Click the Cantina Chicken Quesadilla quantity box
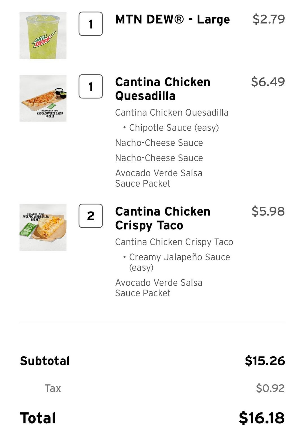The height and width of the screenshot is (433, 305). tap(91, 86)
